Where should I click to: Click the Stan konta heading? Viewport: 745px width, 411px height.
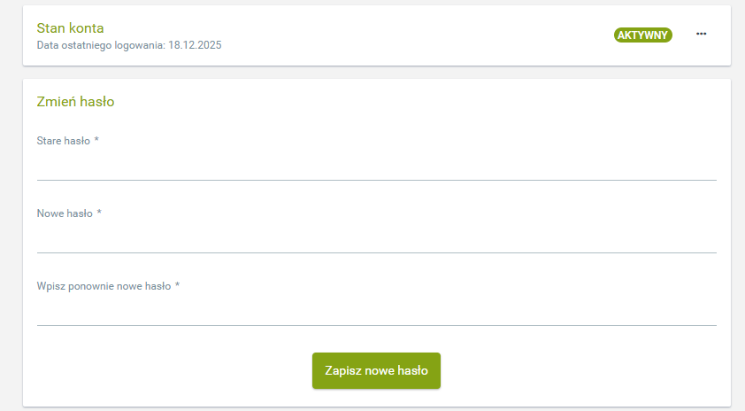point(70,28)
